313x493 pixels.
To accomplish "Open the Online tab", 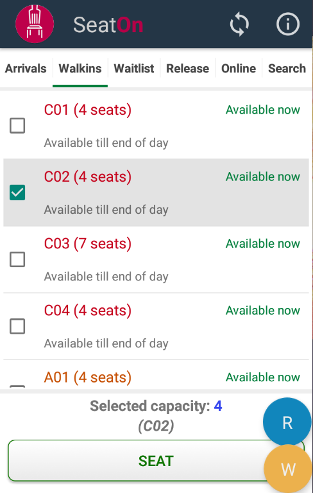I will [x=239, y=69].
